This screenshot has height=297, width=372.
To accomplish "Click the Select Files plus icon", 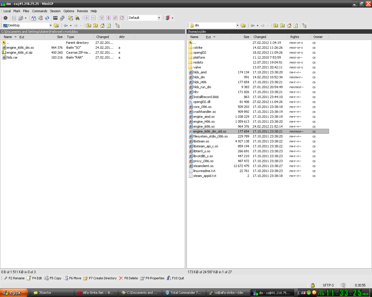I will (x=87, y=18).
